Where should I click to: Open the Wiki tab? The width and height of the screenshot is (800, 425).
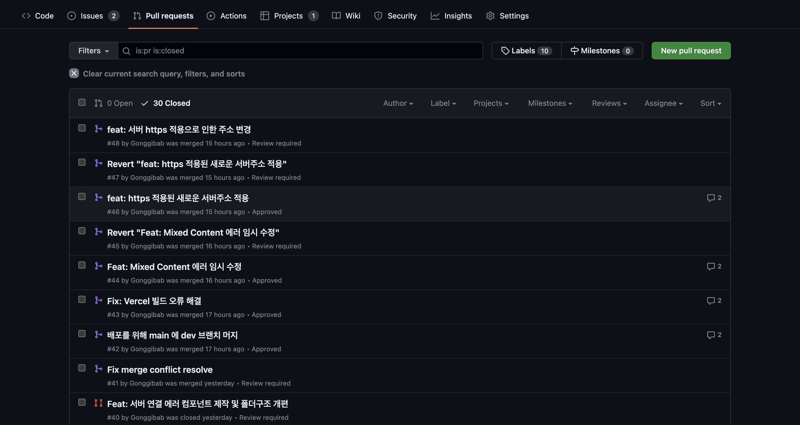346,16
